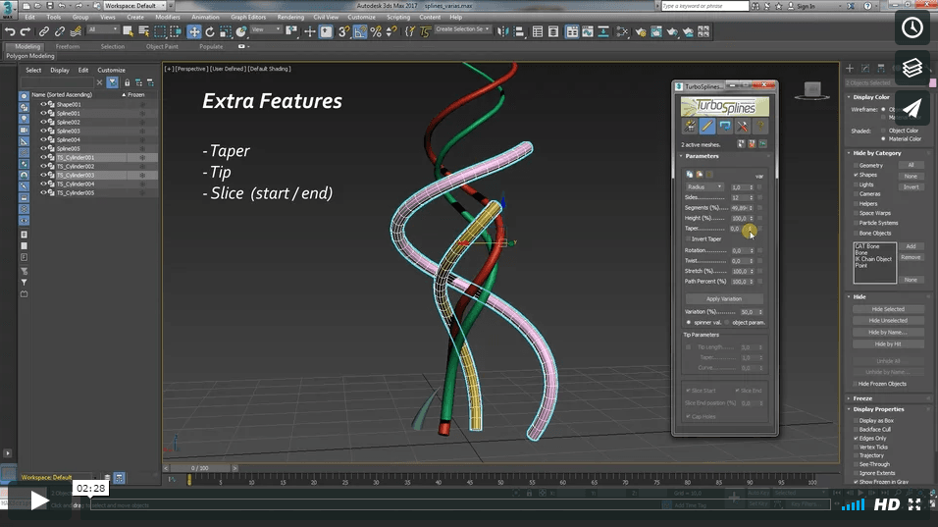Switch to the Object Paint ribbon tab
Screen dimensions: 938x527
(x=162, y=46)
